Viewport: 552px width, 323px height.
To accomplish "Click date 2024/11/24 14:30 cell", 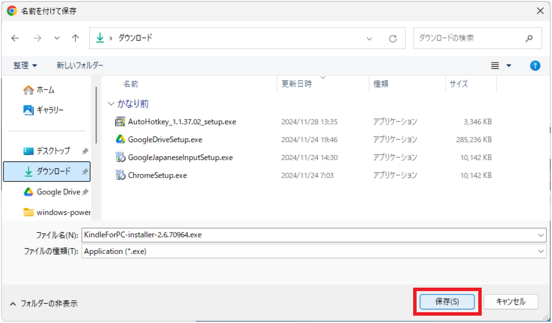I will pos(309,157).
